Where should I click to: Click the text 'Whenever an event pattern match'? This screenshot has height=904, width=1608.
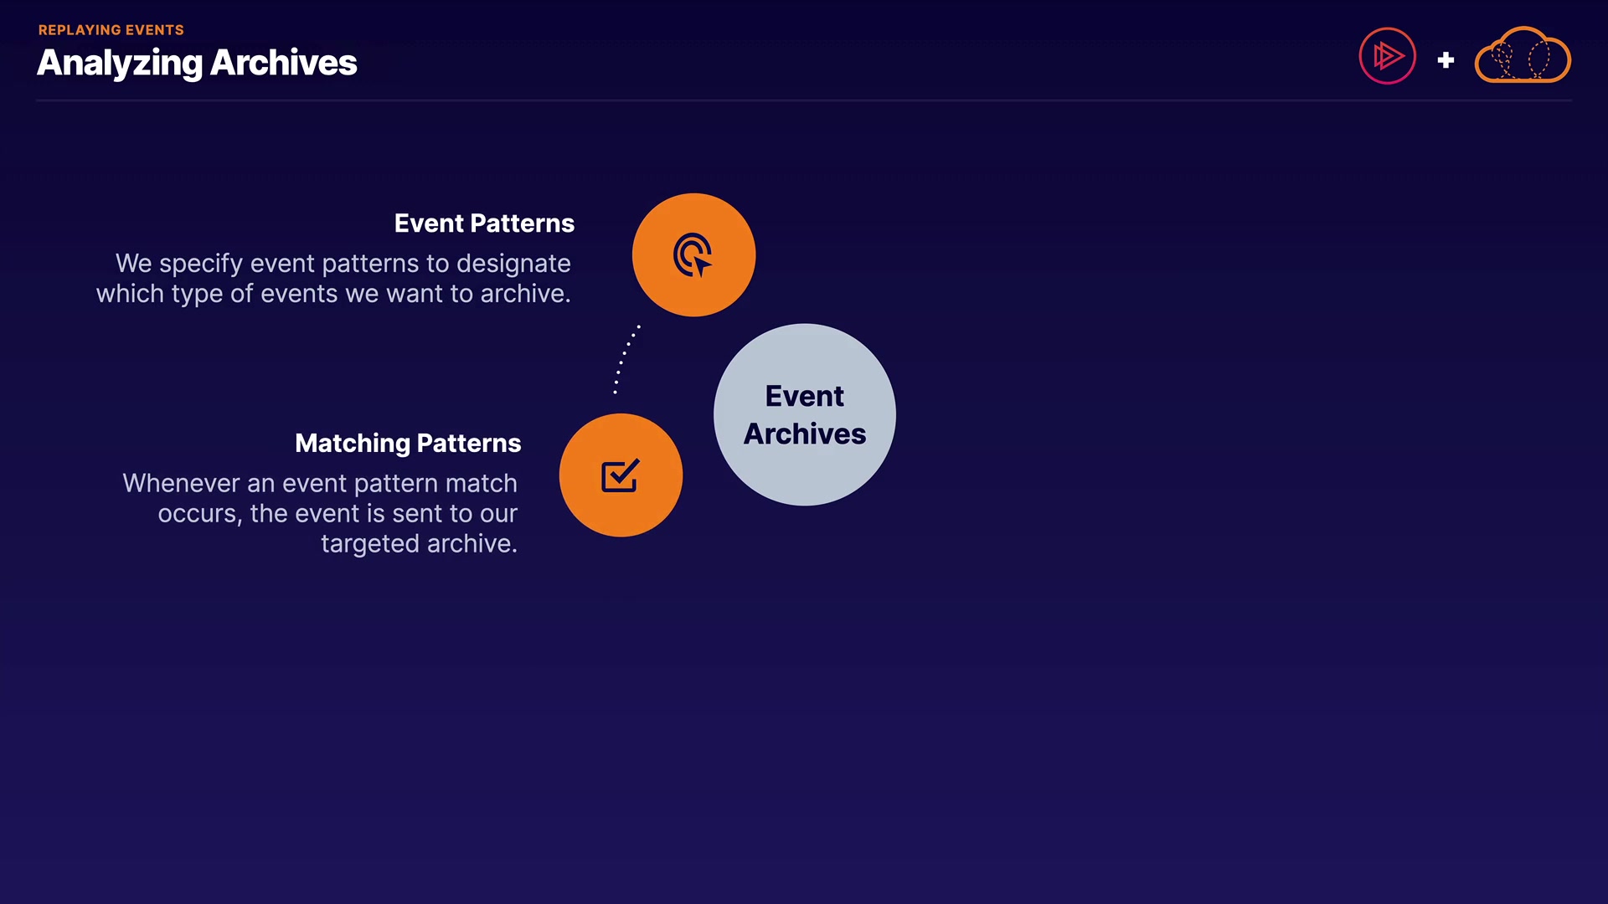pos(320,484)
